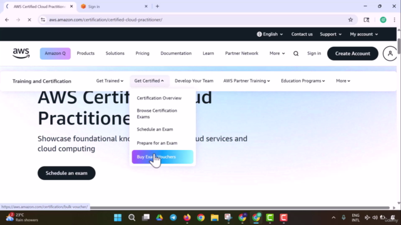Open Chrome three-dot menu
401x225 pixels.
(x=394, y=19)
